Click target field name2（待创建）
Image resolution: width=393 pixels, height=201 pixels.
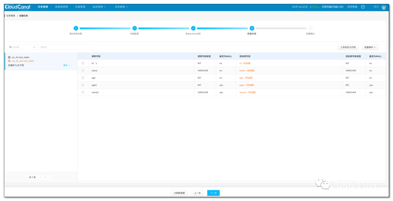(x=248, y=92)
